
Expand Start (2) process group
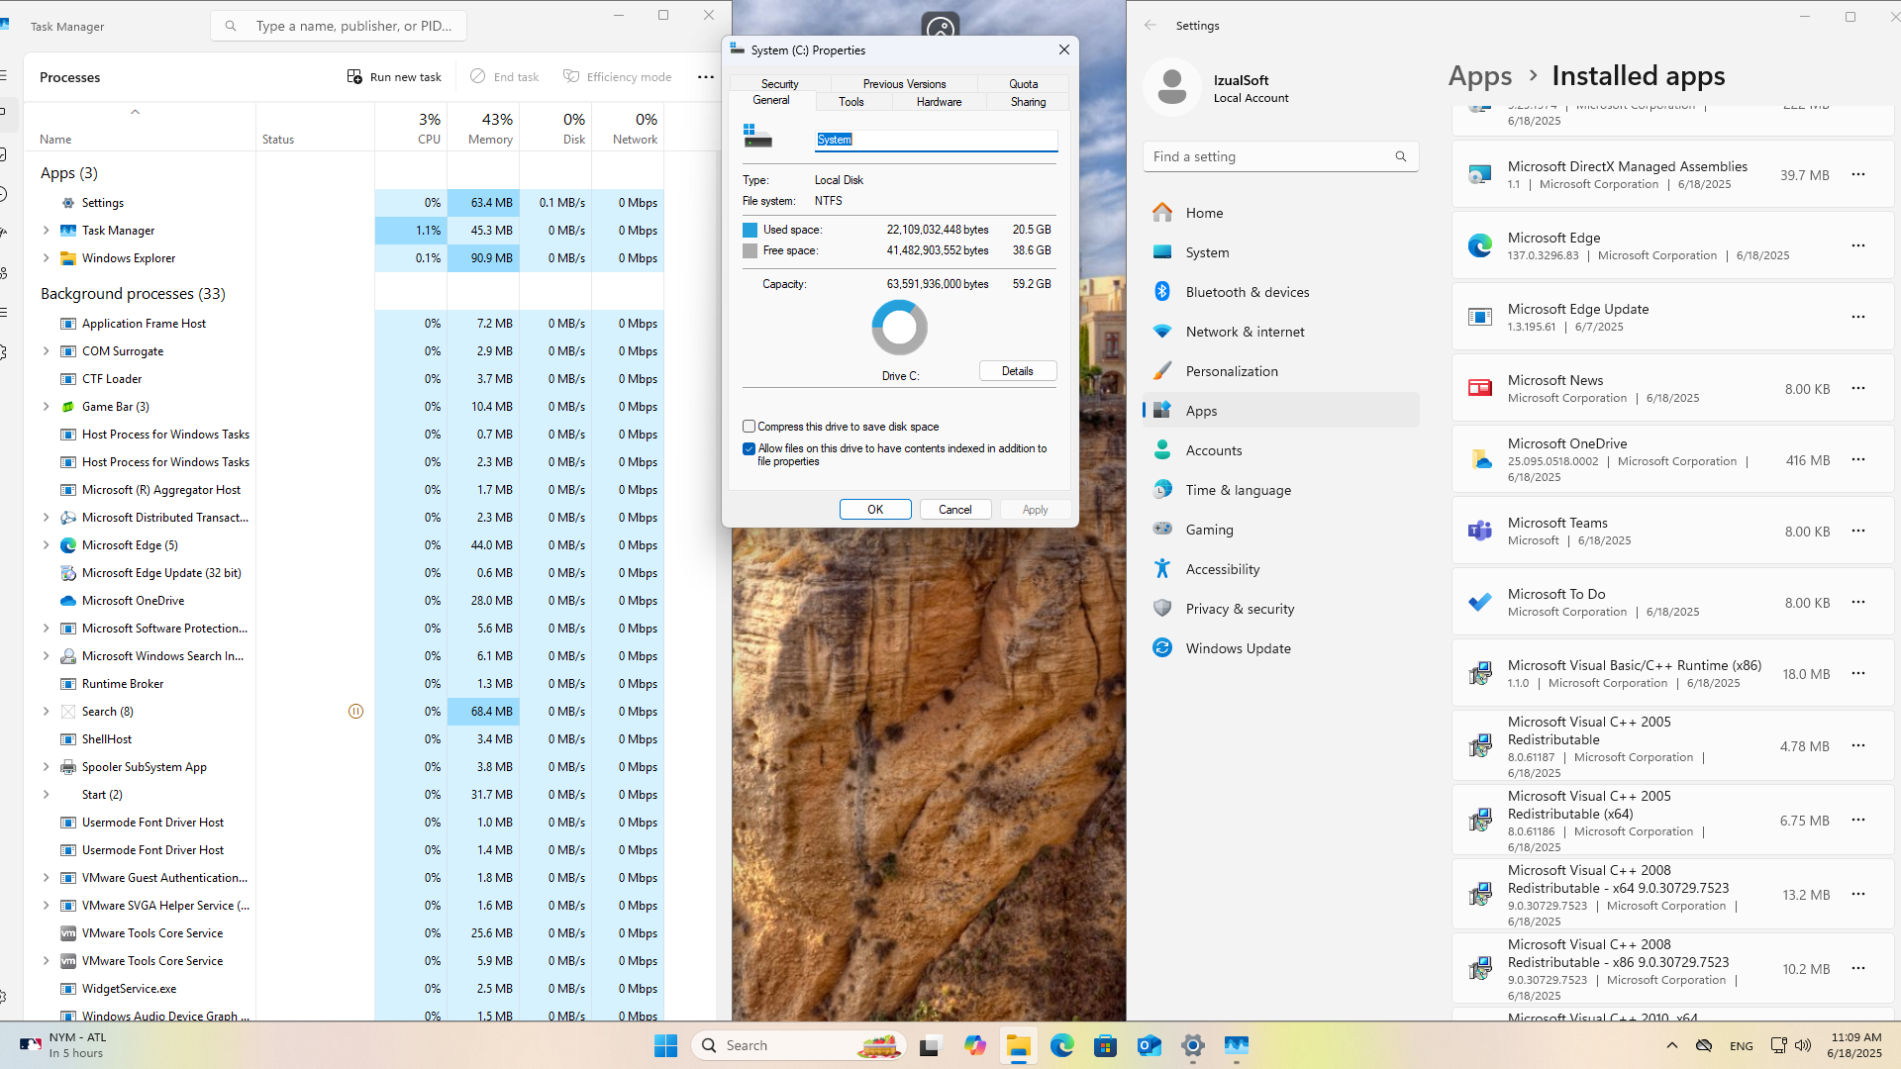(x=46, y=795)
